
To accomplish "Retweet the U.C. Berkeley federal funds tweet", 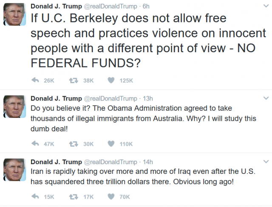I will point(74,81).
